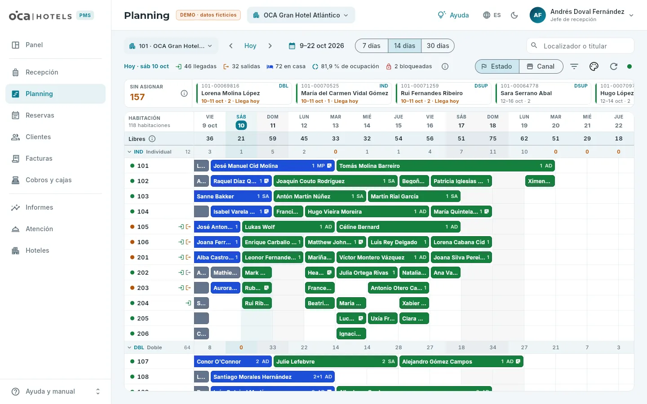This screenshot has height=404, width=647.
Task: Focus the Localizador o titular search
Action: pyautogui.click(x=581, y=46)
